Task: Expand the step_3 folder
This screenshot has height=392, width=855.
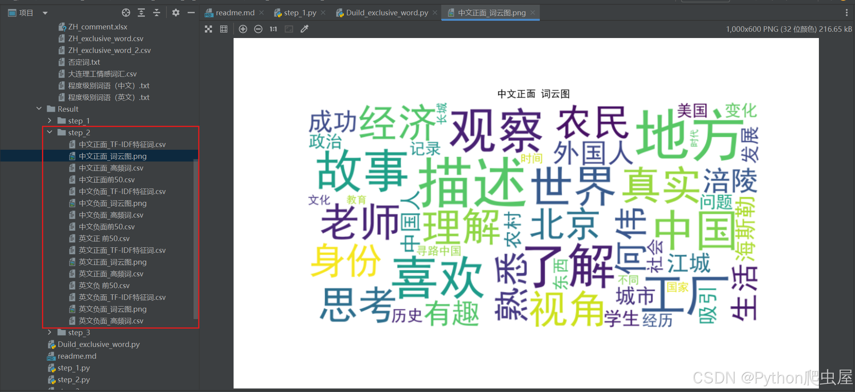Action: pyautogui.click(x=50, y=332)
